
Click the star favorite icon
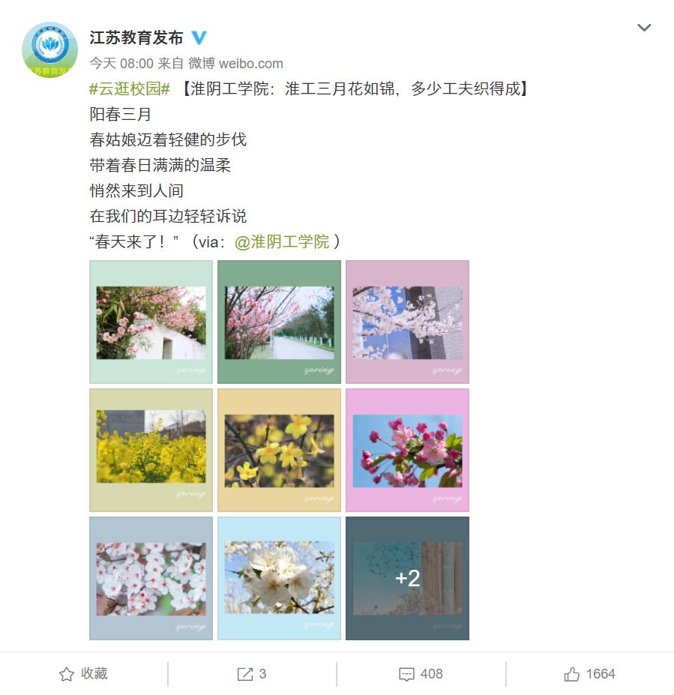(67, 674)
